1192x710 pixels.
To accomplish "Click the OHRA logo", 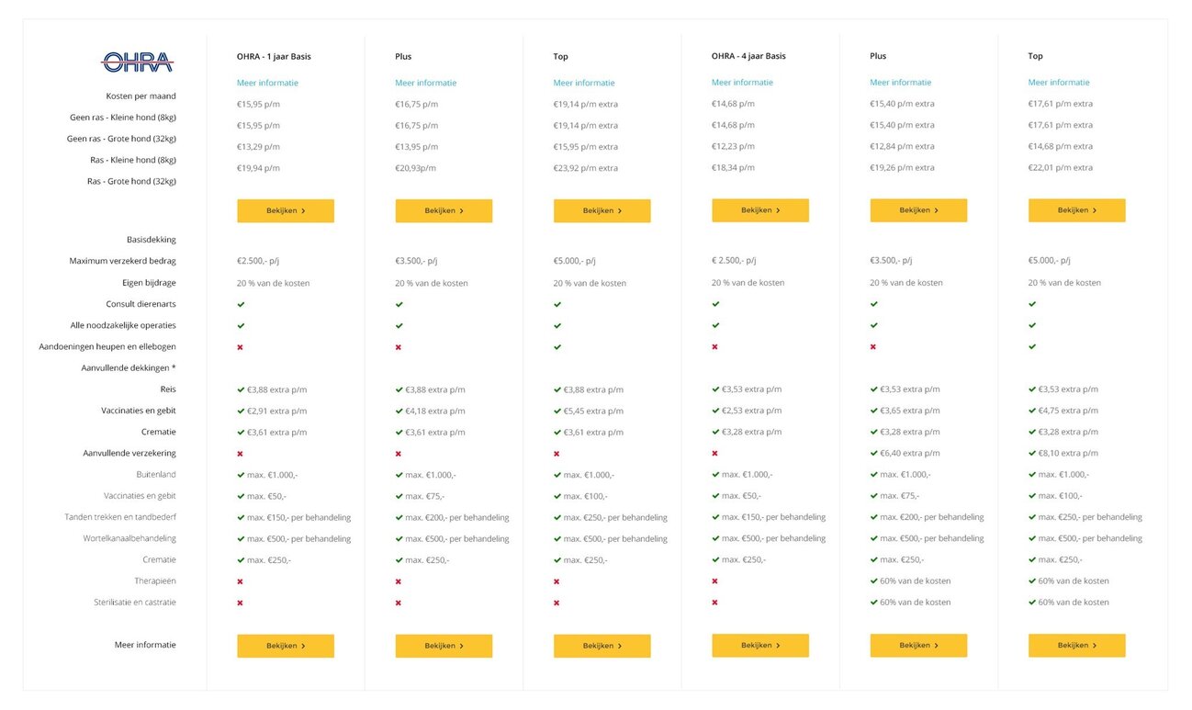I will click(x=137, y=62).
